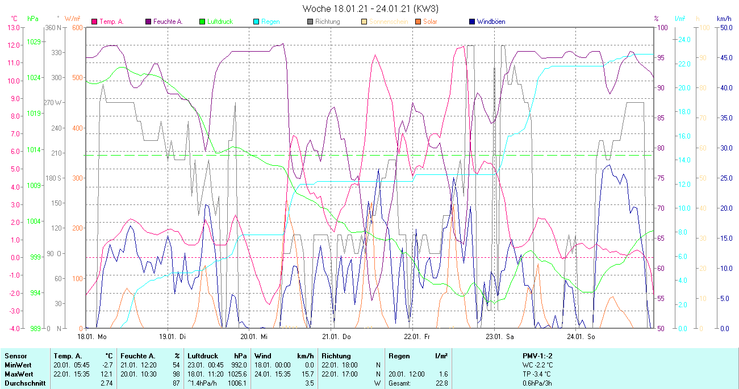Select the chart title 'Woche 18.01.21 - 24.01.21 (KW3)'
Viewport: 739px width, 389px height.
370,9
